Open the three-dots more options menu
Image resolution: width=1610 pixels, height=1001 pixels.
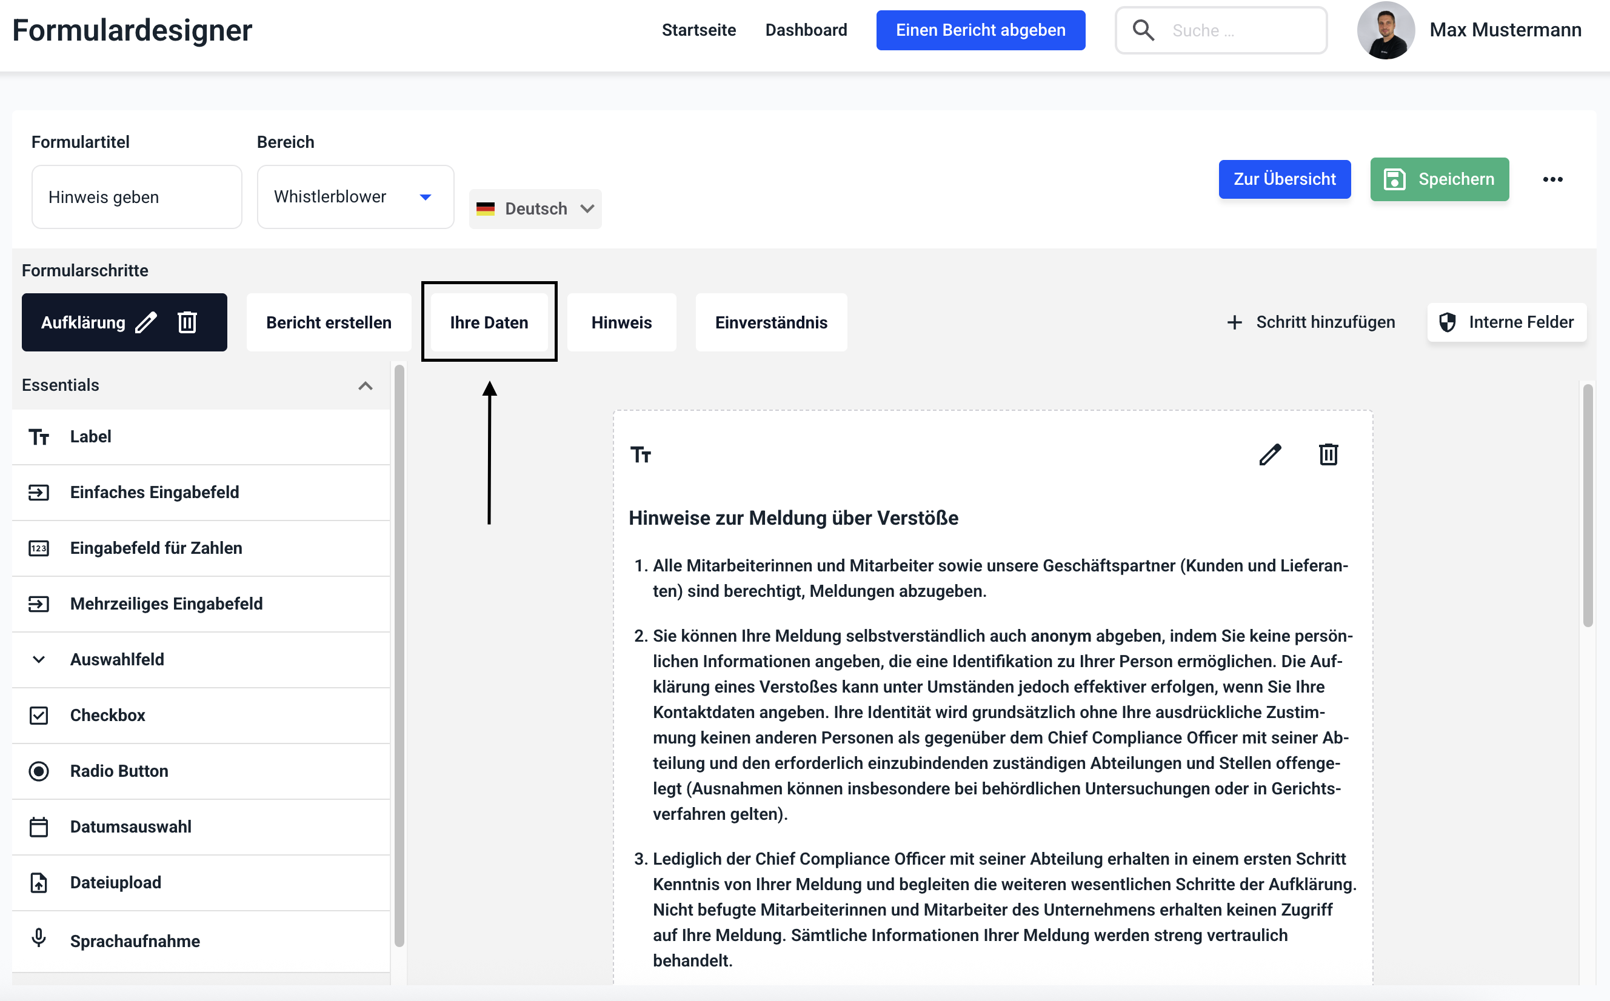(x=1552, y=179)
